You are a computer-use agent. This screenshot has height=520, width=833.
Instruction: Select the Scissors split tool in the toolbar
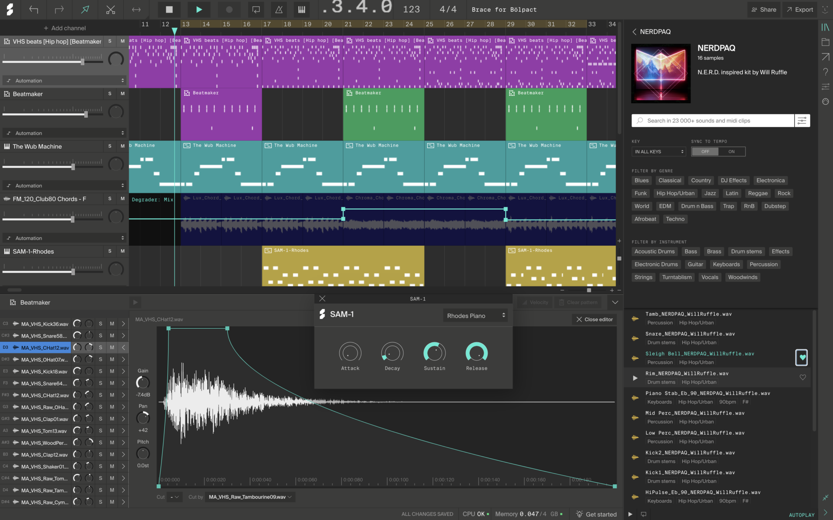click(x=111, y=9)
